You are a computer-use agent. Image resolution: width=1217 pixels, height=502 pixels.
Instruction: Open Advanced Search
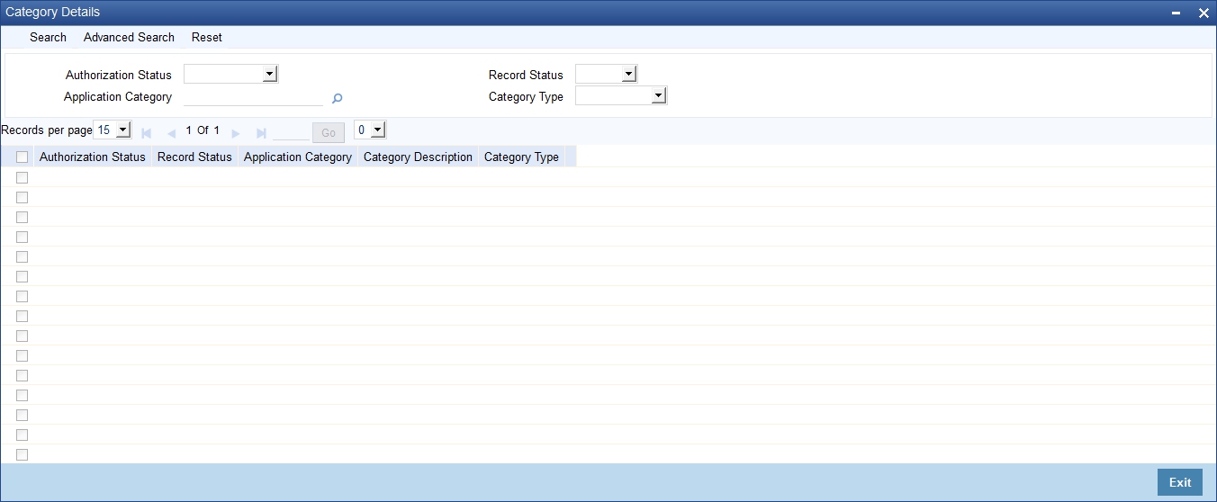(129, 37)
